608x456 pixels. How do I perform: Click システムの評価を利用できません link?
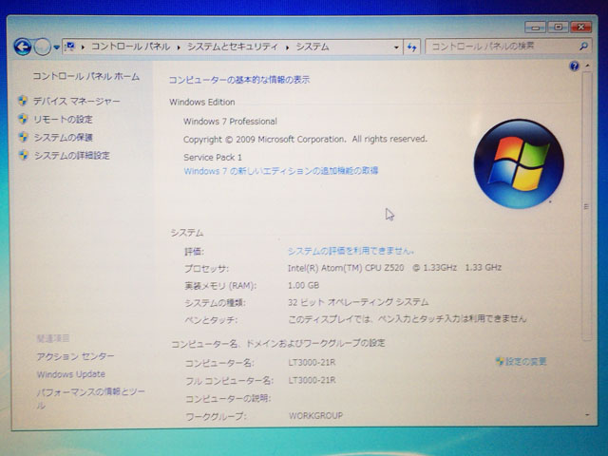pos(351,251)
